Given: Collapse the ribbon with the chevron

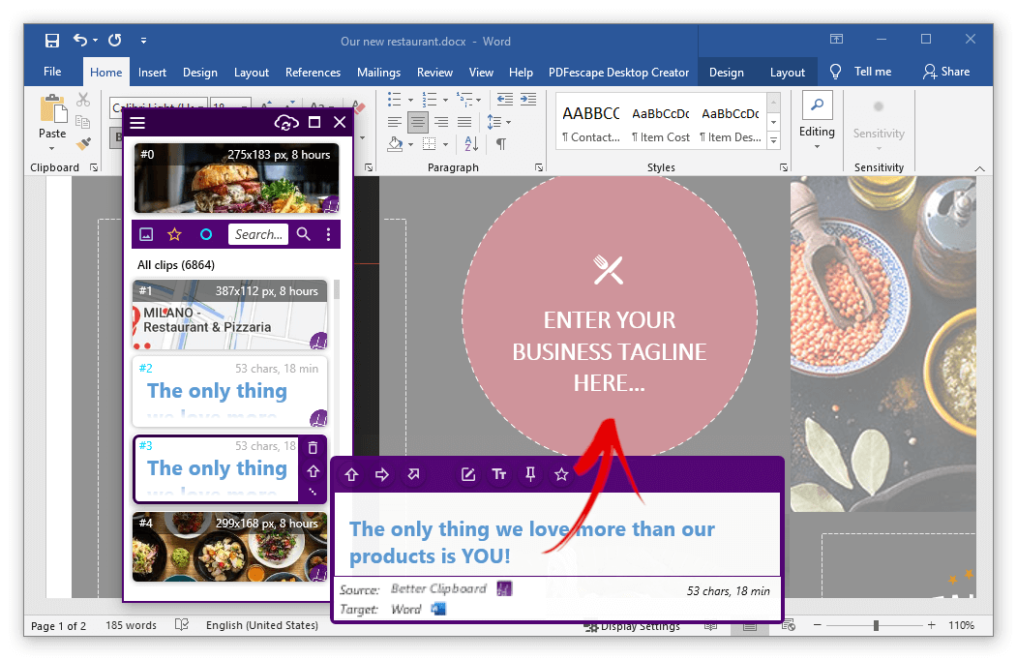Looking at the screenshot, I should pos(979,168).
